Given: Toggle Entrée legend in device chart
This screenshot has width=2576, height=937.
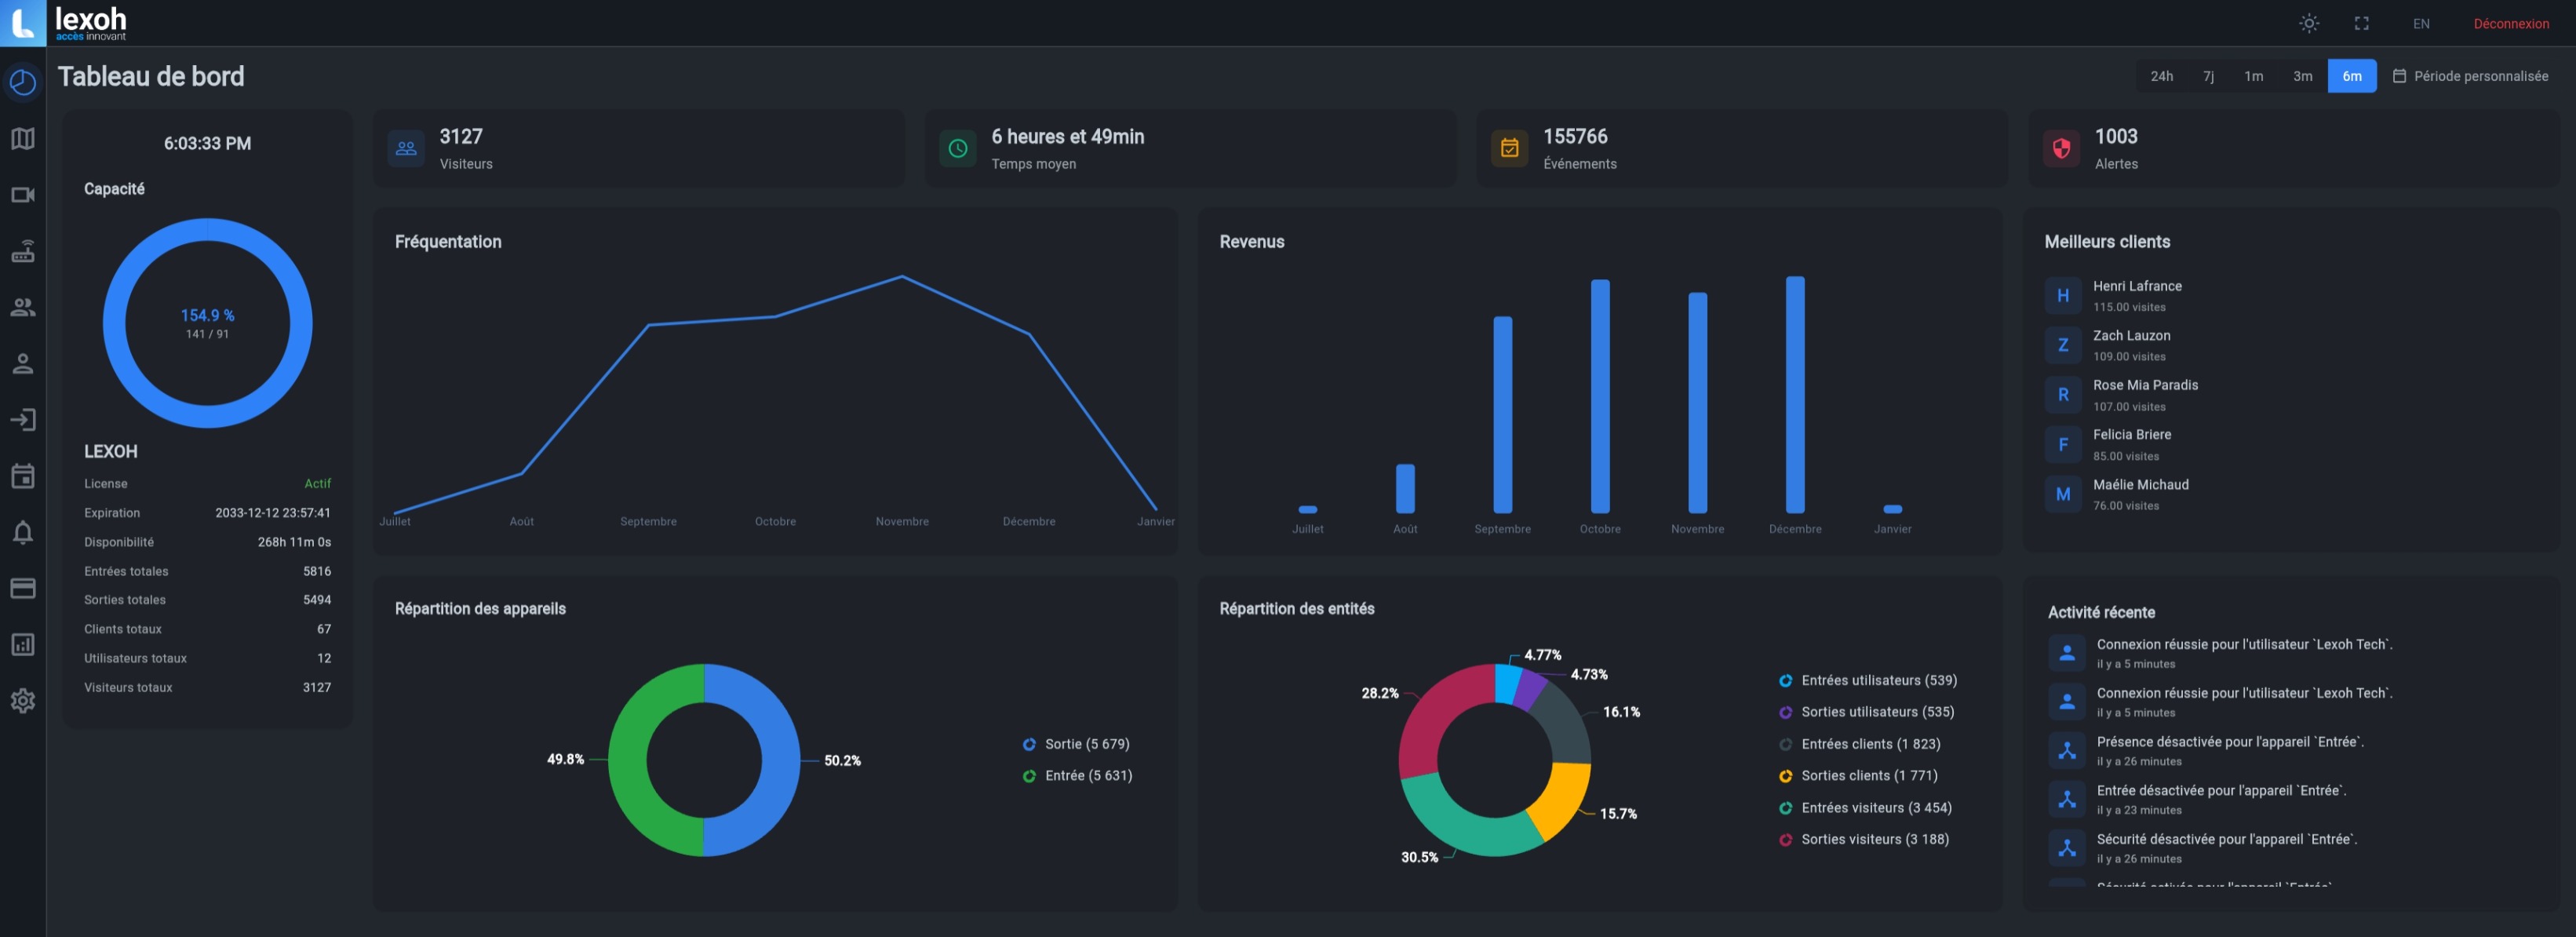Looking at the screenshot, I should [x=1077, y=775].
